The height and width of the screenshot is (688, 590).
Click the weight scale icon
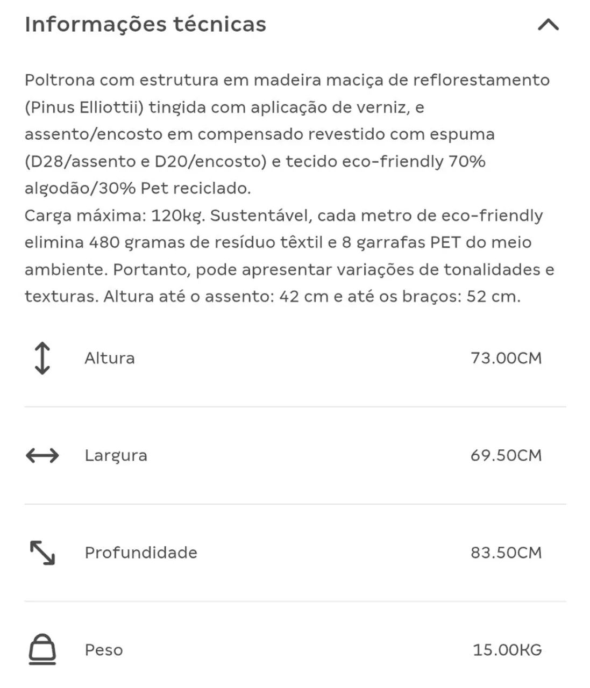click(x=42, y=650)
